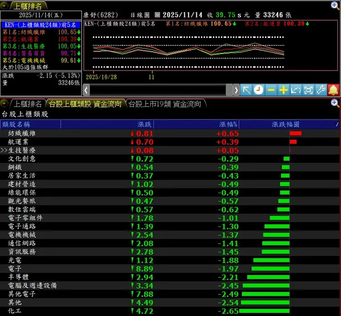Click the undo arrow icon
341x316 pixels.
pos(296,90)
